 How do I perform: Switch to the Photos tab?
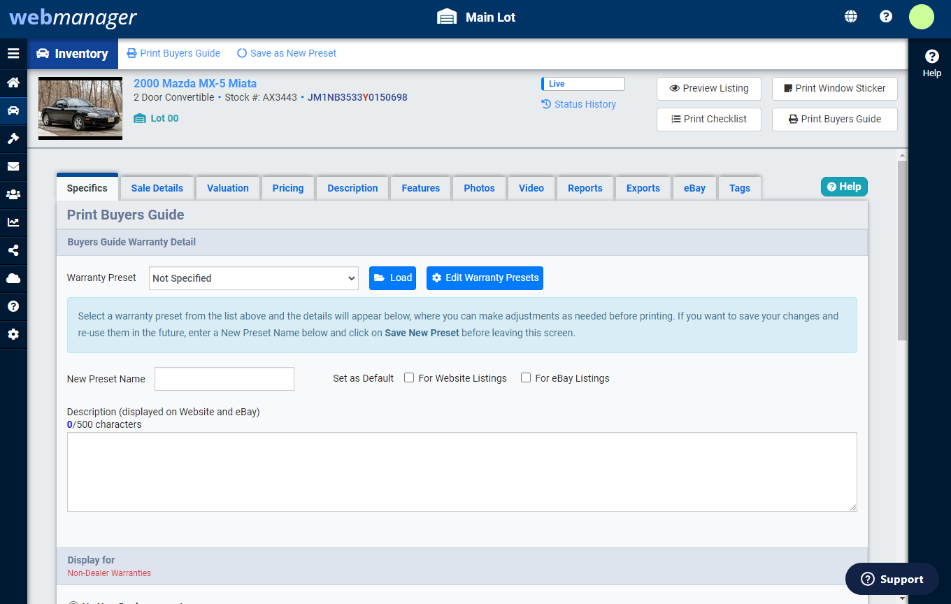pyautogui.click(x=479, y=187)
